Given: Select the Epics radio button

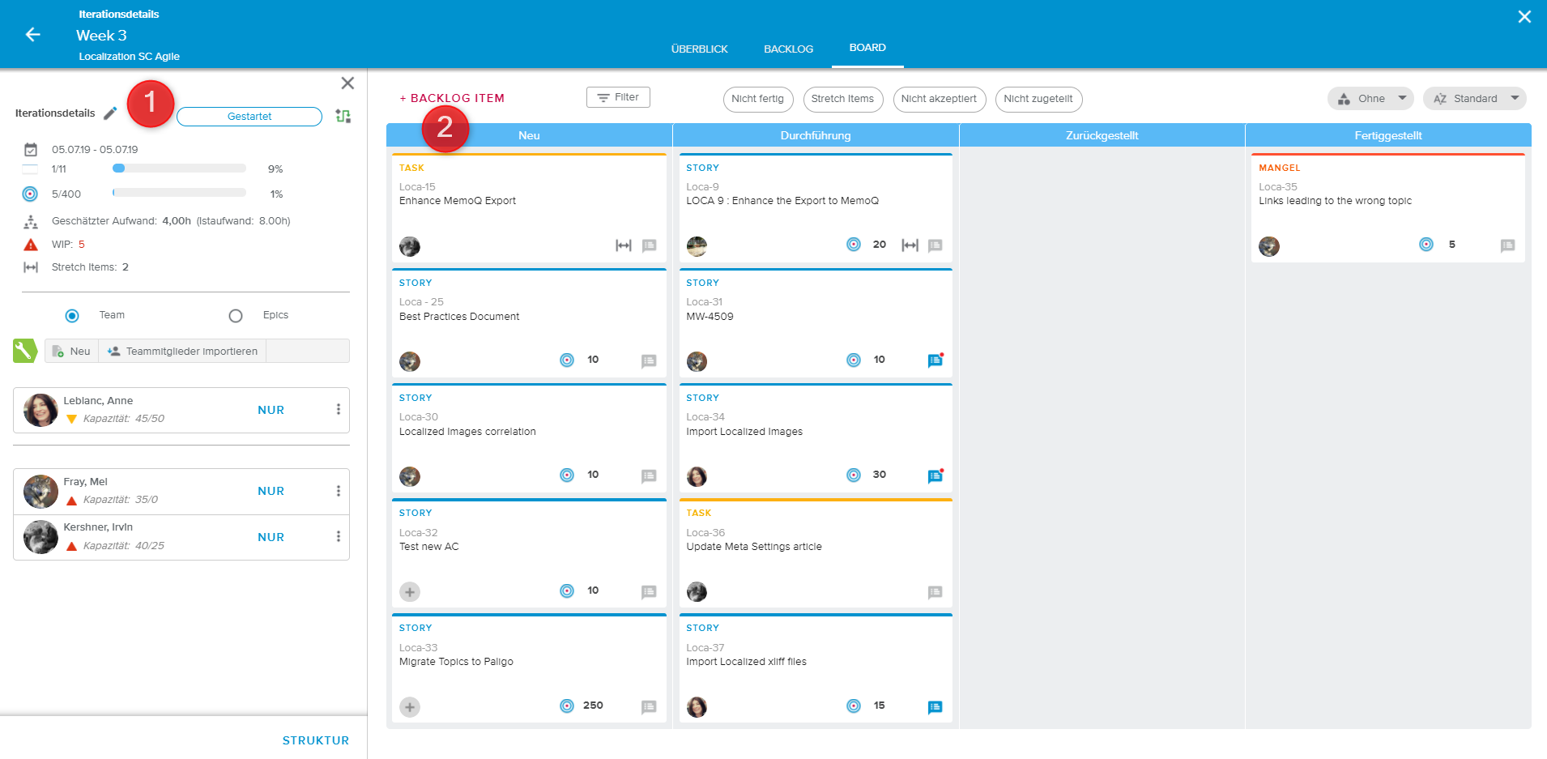Looking at the screenshot, I should click(236, 316).
